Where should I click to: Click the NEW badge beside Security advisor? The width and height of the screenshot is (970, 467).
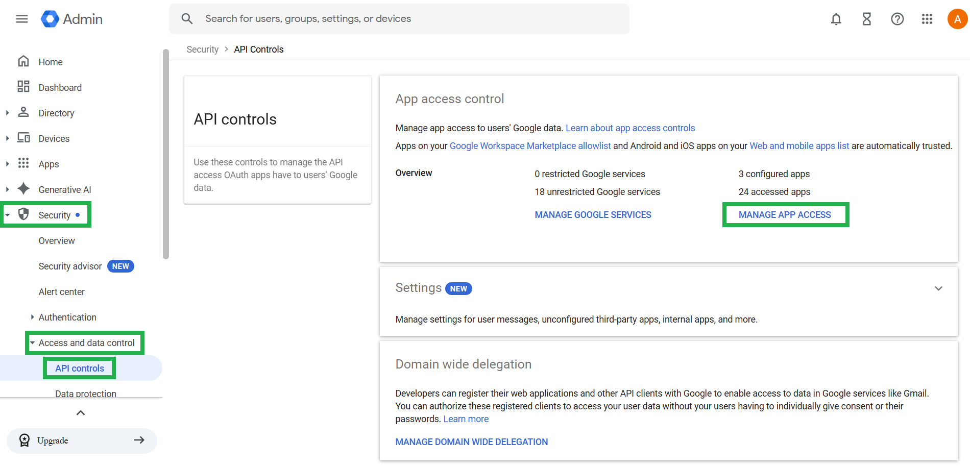pyautogui.click(x=120, y=266)
